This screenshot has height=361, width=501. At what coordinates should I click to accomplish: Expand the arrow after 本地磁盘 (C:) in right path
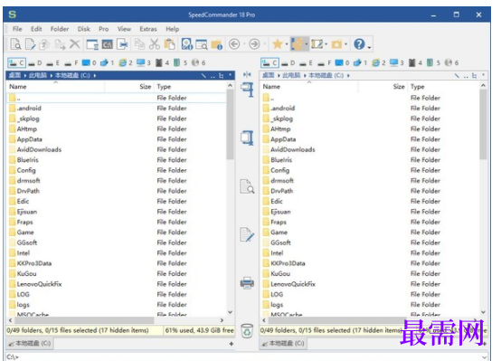pyautogui.click(x=348, y=75)
